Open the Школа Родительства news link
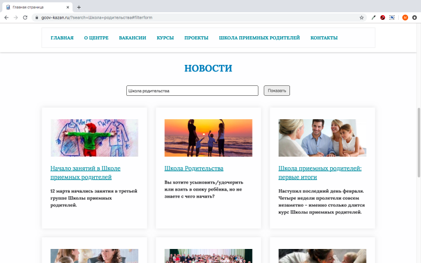Screen dimensions: 421x263 (194, 168)
